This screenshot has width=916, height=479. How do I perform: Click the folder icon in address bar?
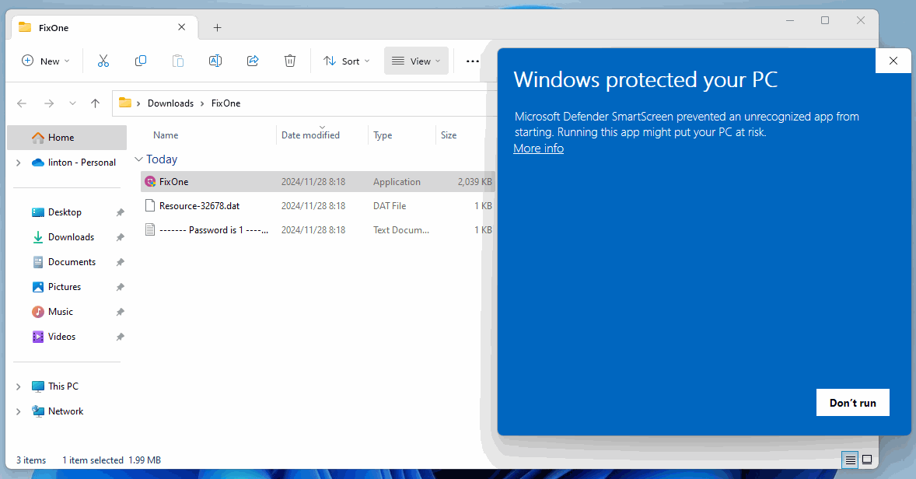(x=125, y=103)
